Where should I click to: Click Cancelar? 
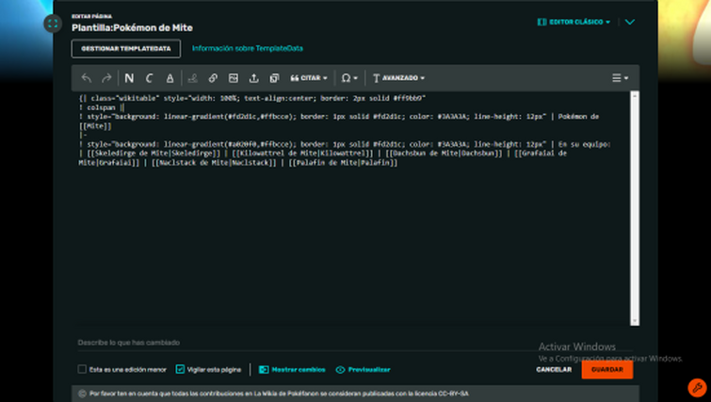pyautogui.click(x=554, y=369)
